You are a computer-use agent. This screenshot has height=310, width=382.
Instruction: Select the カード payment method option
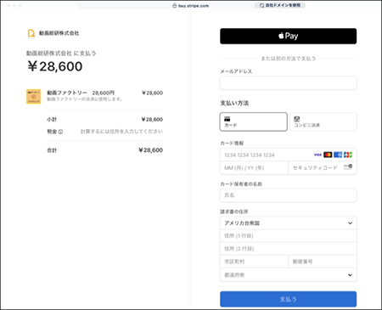[x=254, y=121]
